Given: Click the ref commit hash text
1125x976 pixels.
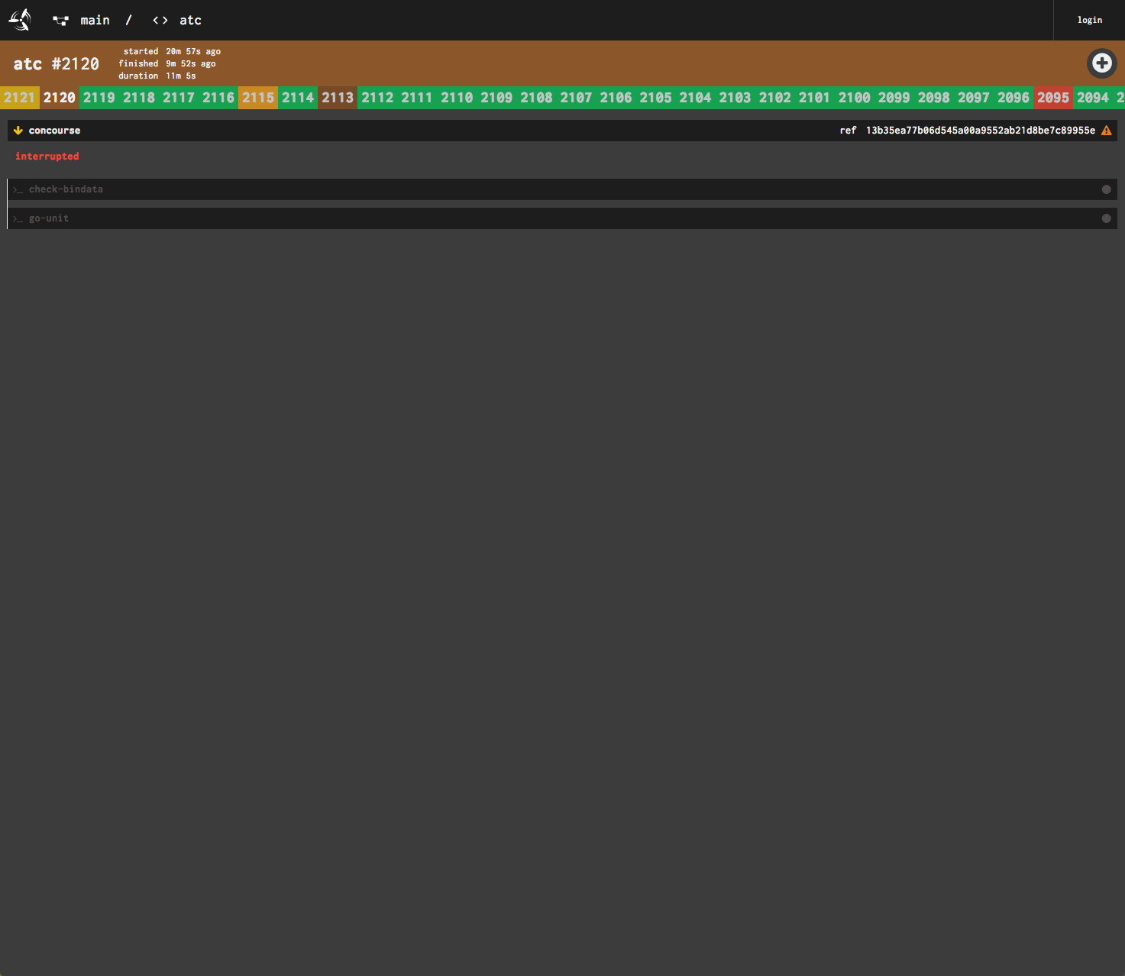Looking at the screenshot, I should pos(980,131).
